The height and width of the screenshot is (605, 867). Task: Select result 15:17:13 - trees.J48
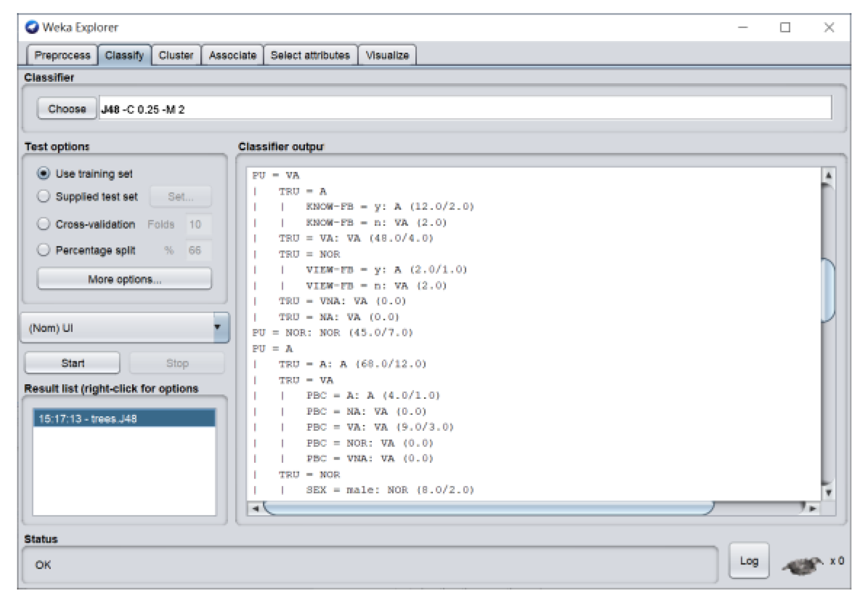pyautogui.click(x=124, y=419)
